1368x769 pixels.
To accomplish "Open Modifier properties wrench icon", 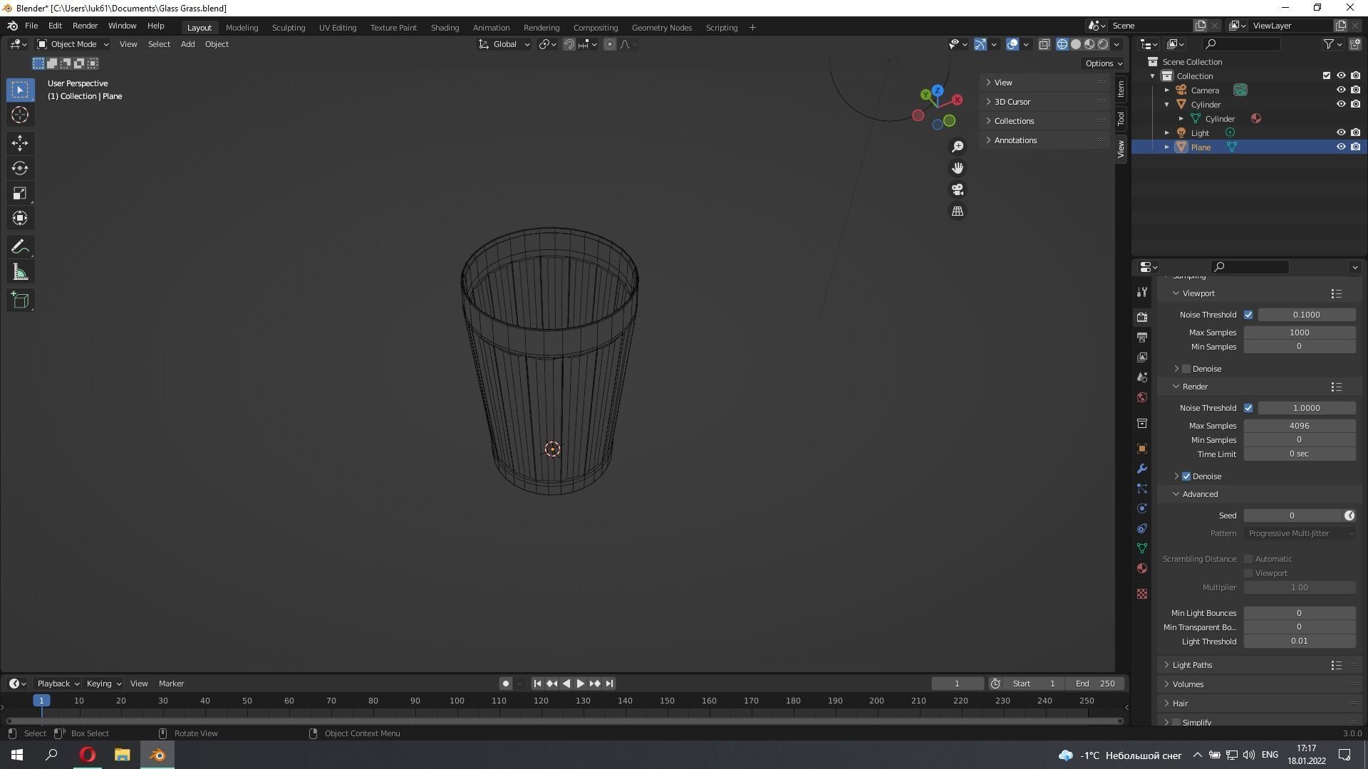I will point(1142,469).
